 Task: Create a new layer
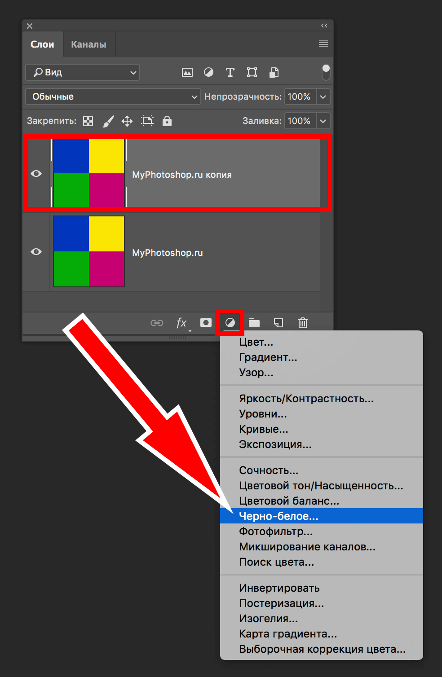[x=278, y=323]
